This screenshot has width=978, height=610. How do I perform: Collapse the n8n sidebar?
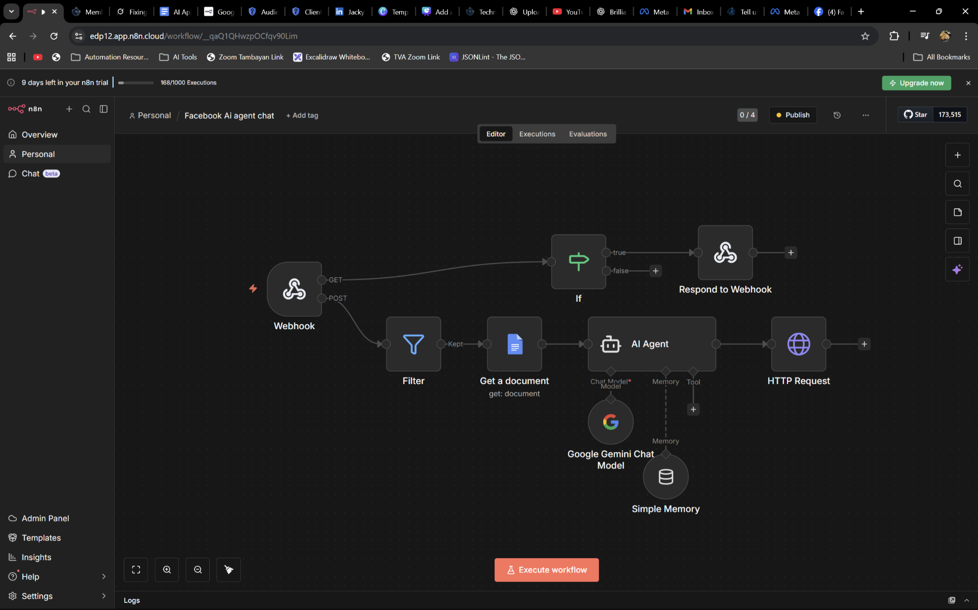(x=103, y=109)
